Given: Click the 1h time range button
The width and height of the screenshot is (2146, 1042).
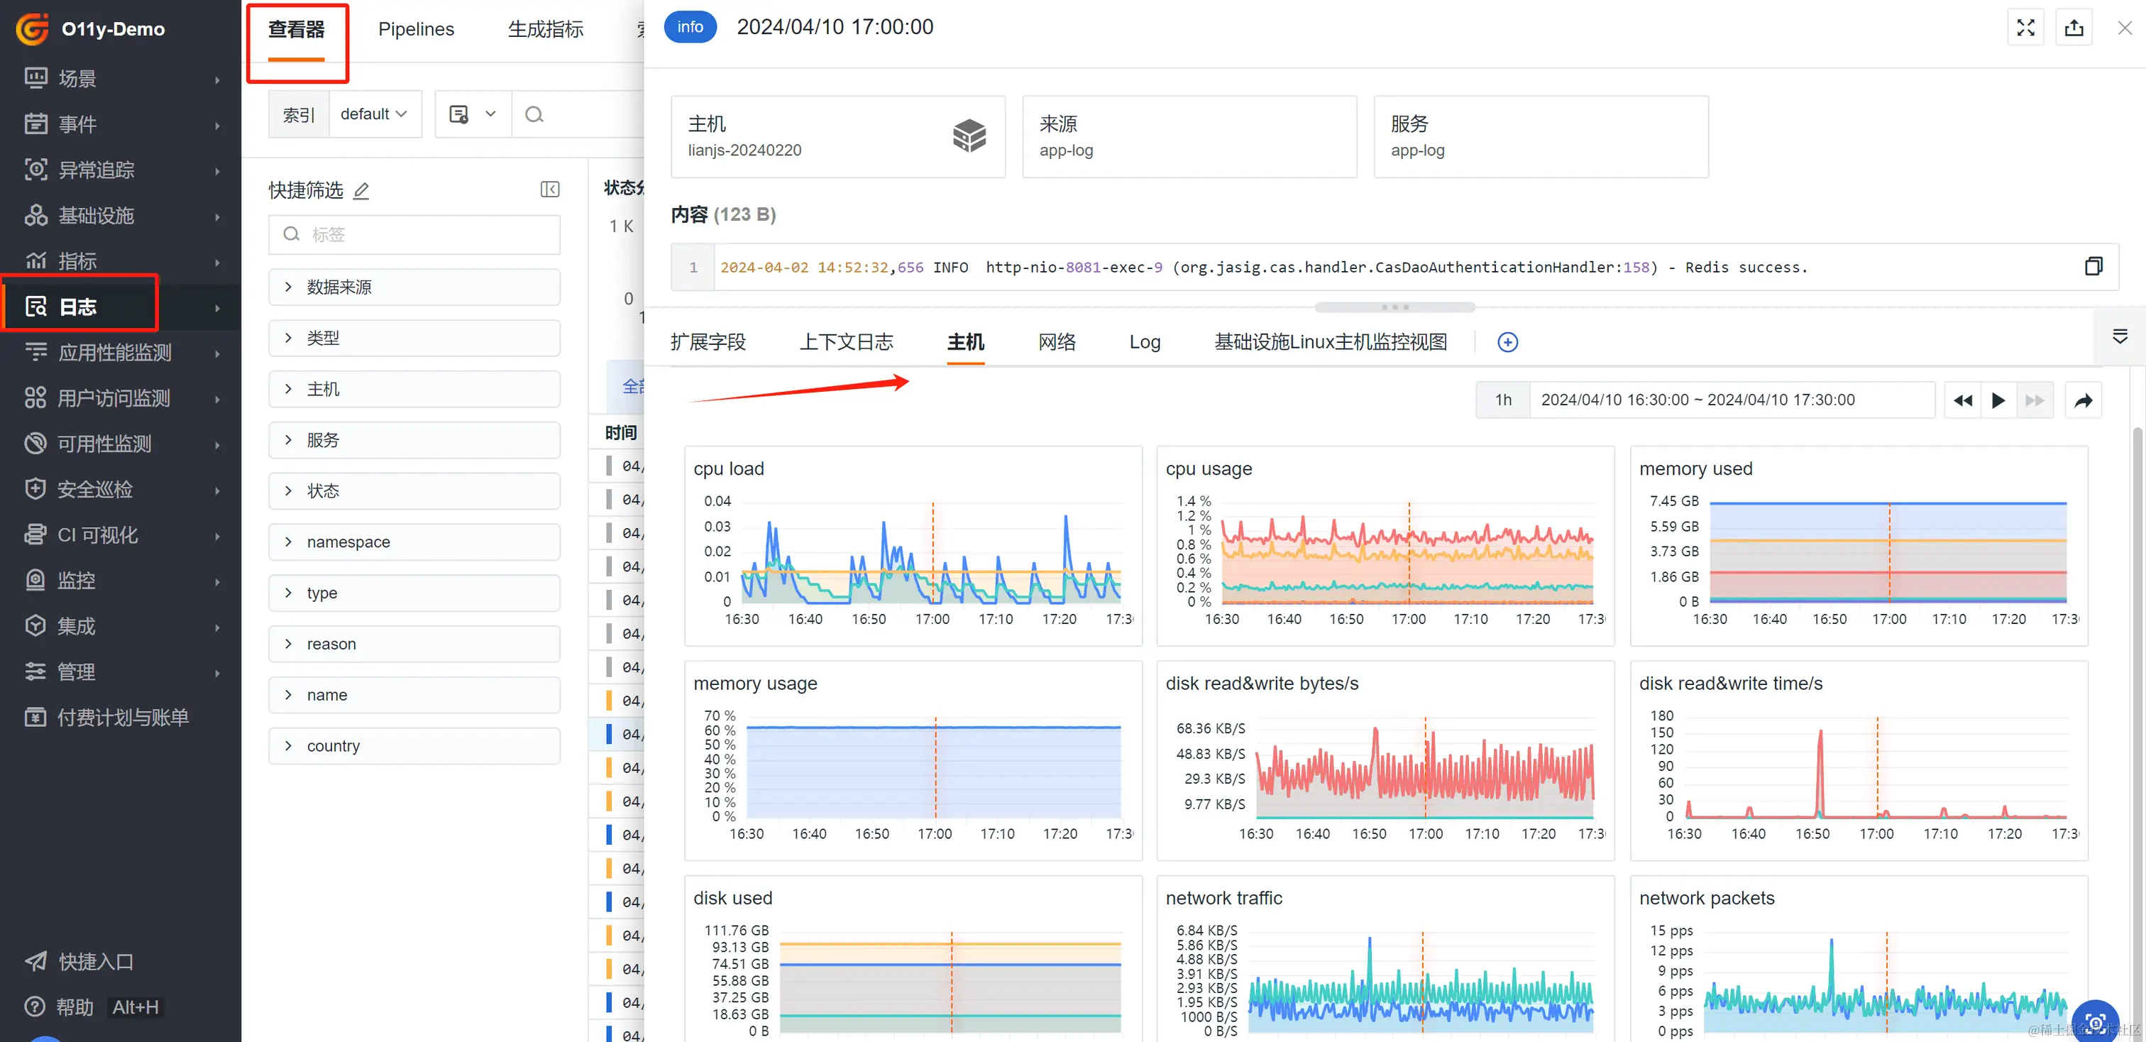Looking at the screenshot, I should click(1503, 400).
